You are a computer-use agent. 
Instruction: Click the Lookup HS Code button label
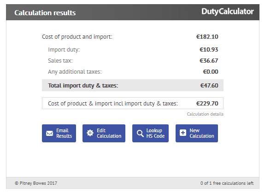pyautogui.click(x=155, y=133)
